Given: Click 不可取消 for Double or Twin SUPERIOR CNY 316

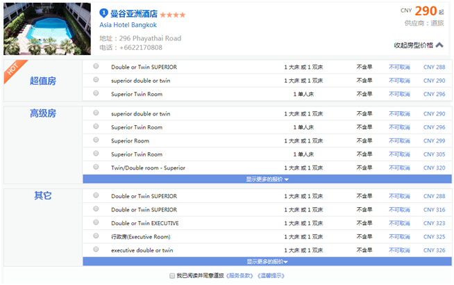Looking at the screenshot, I should tap(399, 210).
